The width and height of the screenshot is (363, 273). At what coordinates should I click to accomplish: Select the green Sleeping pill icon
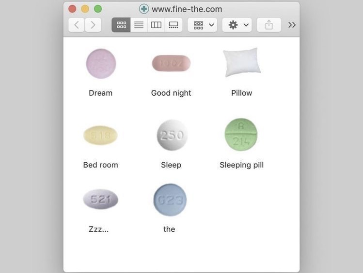coord(241,135)
